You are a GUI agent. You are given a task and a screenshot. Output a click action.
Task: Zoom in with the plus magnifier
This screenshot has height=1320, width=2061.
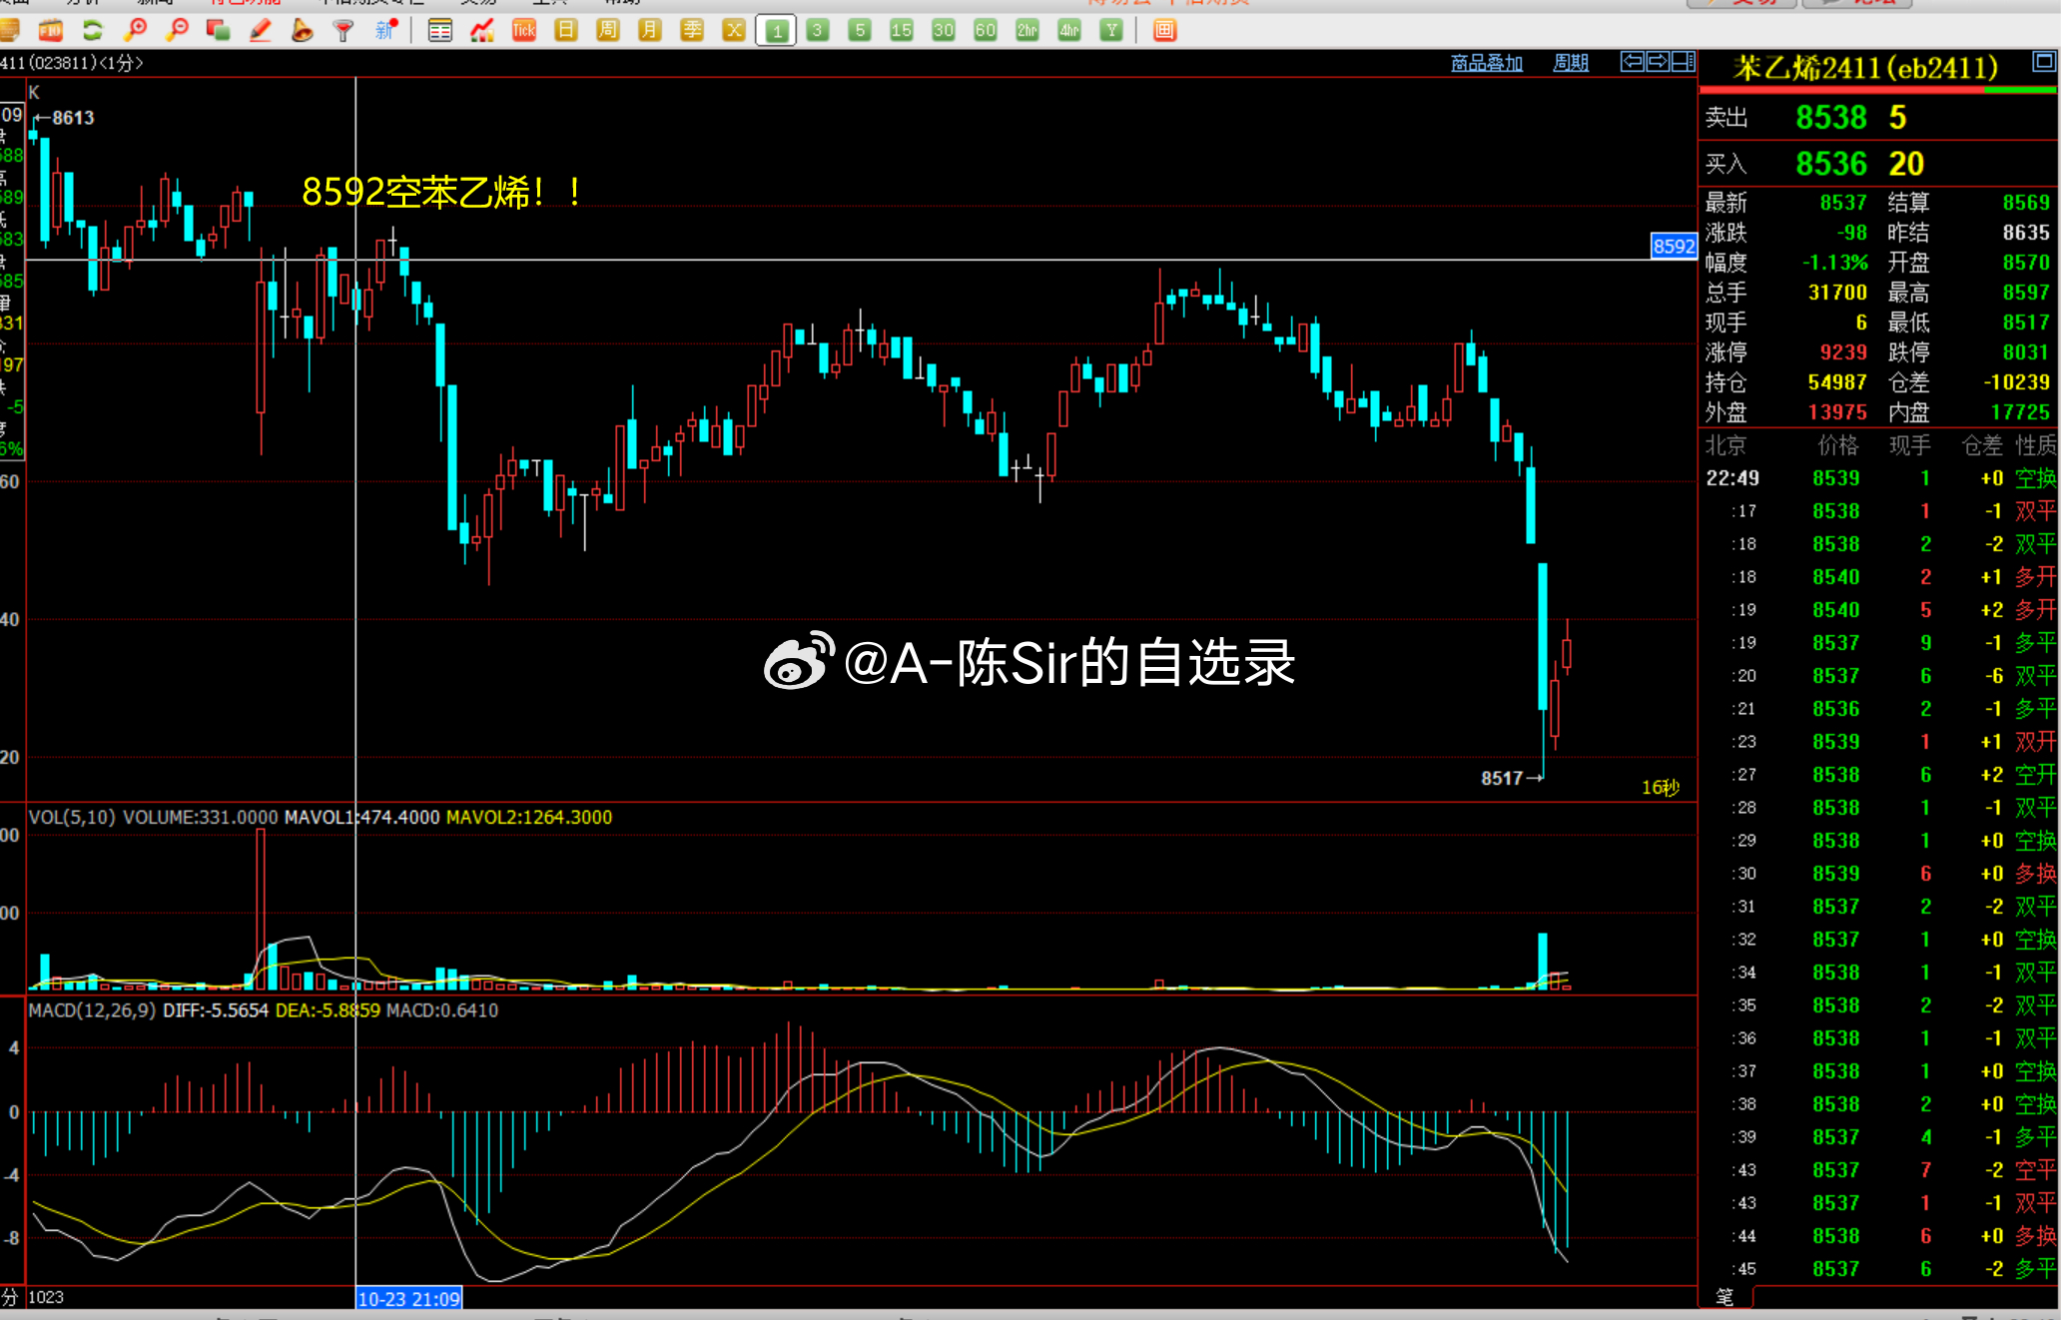coord(135,30)
